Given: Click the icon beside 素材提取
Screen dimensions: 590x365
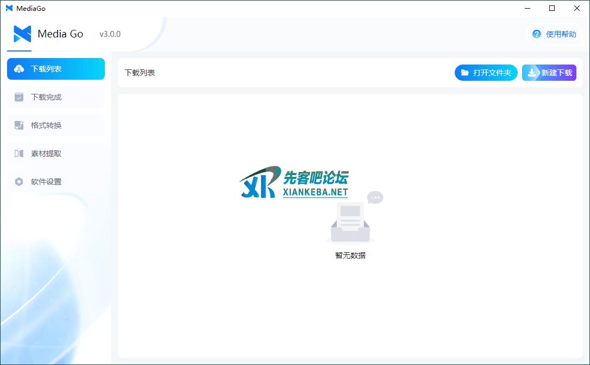Looking at the screenshot, I should click(x=19, y=153).
